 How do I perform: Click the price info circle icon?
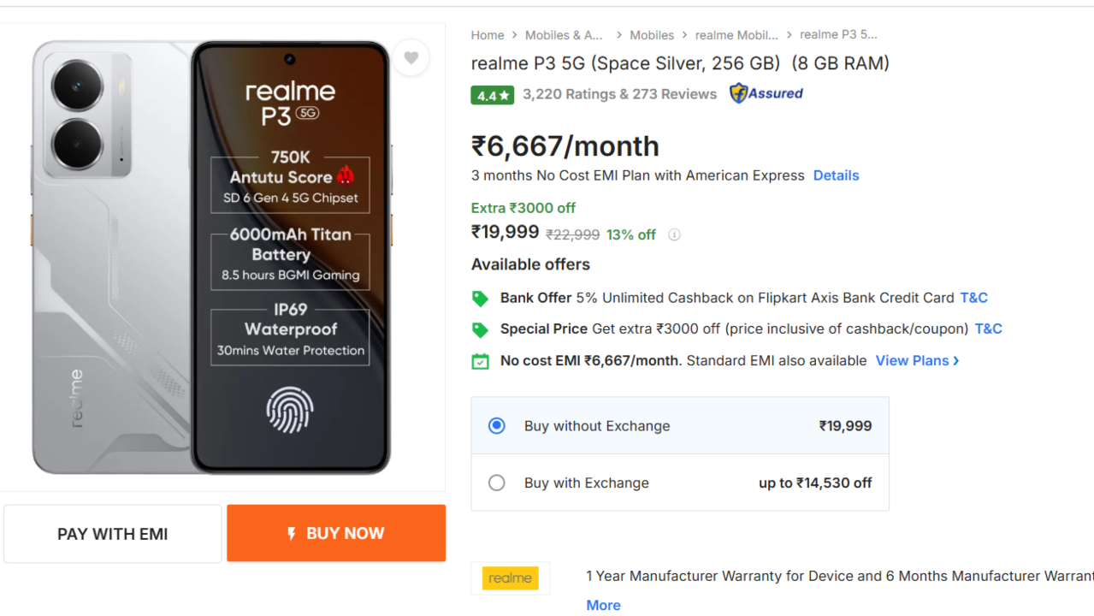click(x=674, y=235)
